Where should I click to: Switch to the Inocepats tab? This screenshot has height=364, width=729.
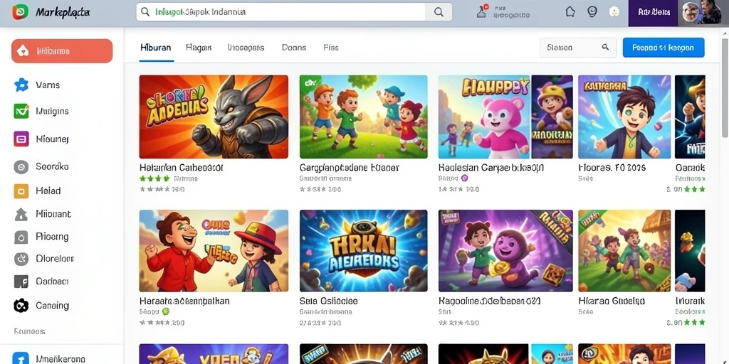point(246,48)
